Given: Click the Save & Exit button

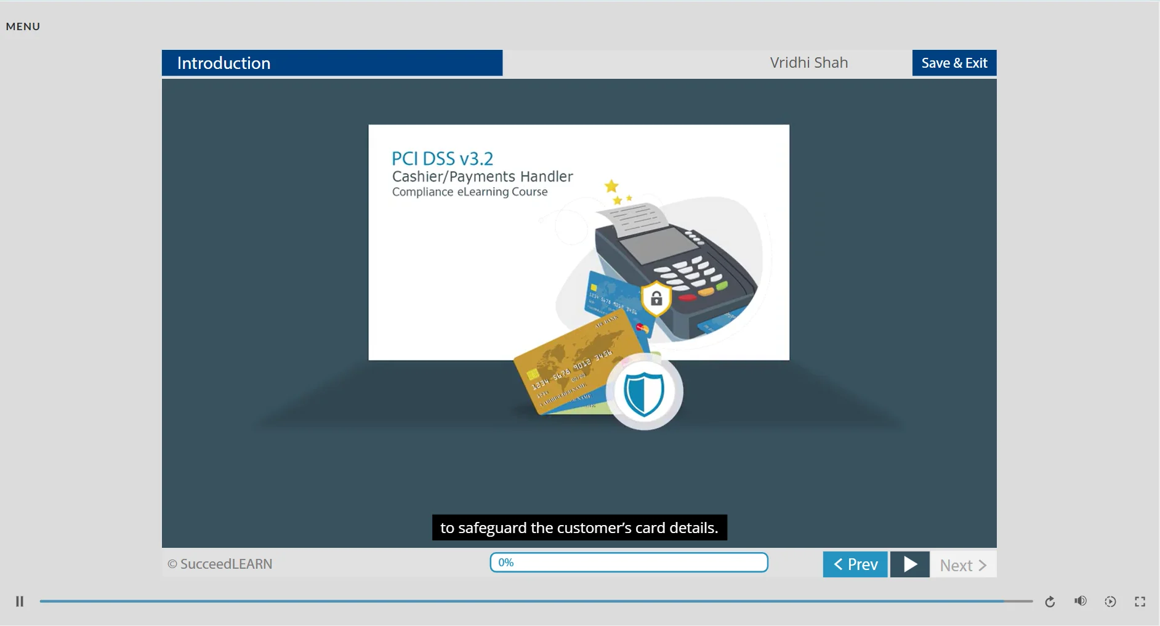Looking at the screenshot, I should 954,63.
